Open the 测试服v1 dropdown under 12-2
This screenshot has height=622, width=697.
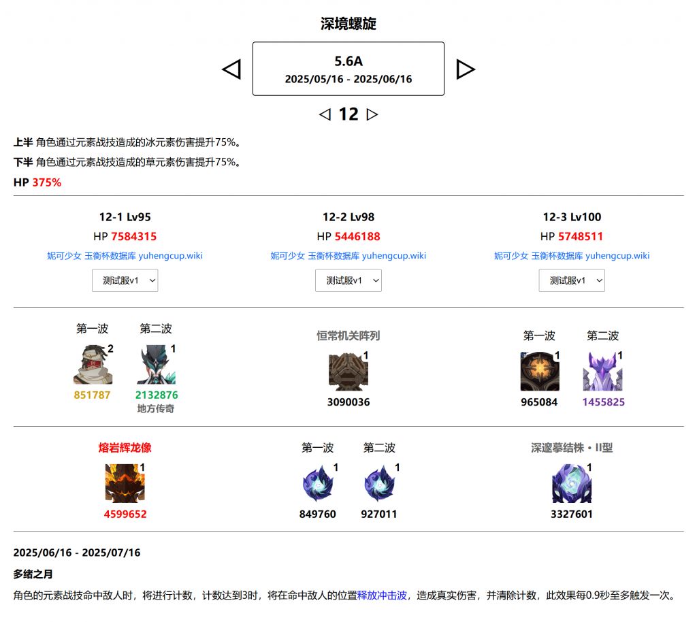pyautogui.click(x=348, y=280)
